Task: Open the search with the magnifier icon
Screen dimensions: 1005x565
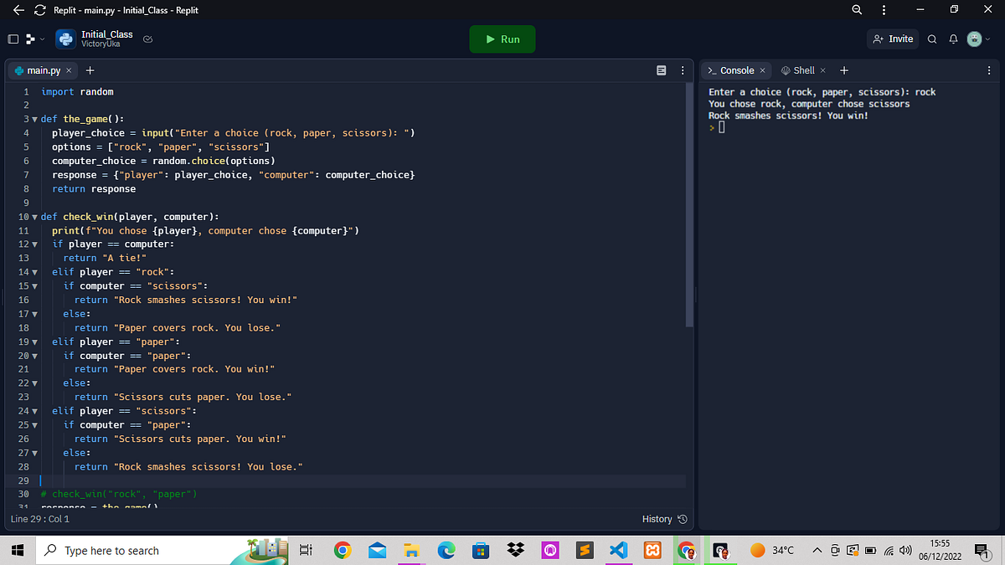Action: point(931,39)
